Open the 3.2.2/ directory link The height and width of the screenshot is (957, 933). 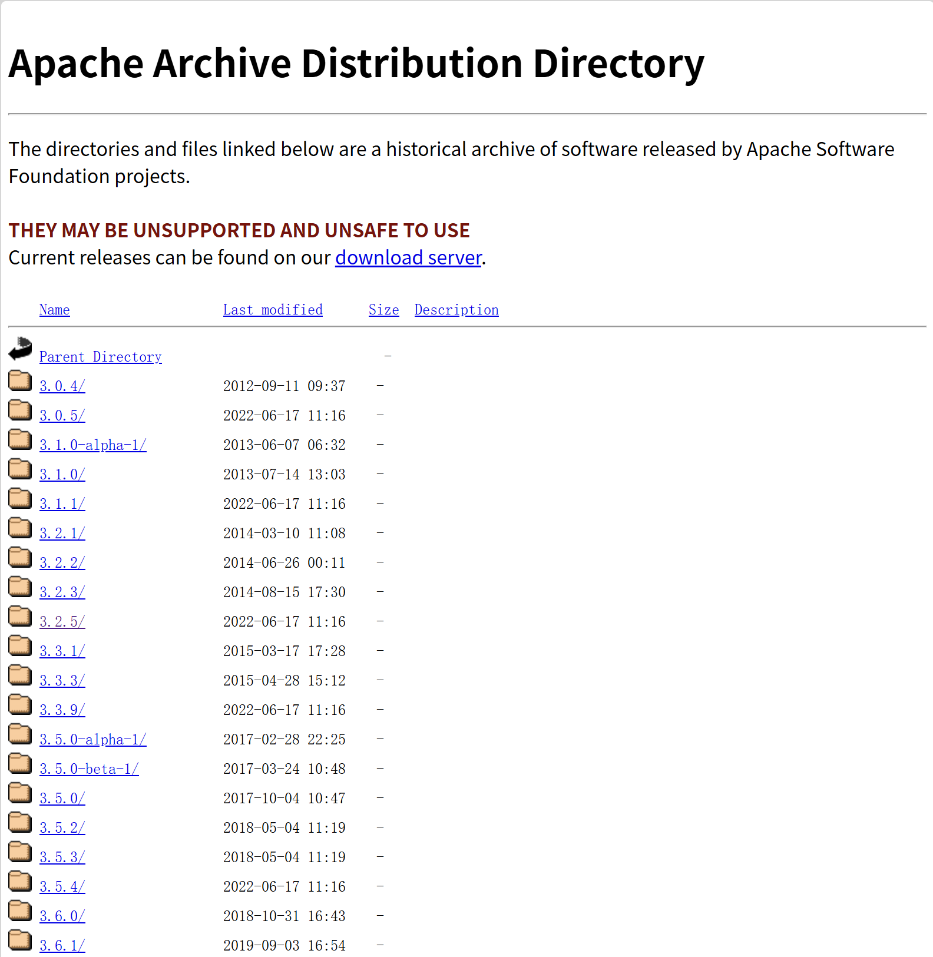pyautogui.click(x=62, y=563)
